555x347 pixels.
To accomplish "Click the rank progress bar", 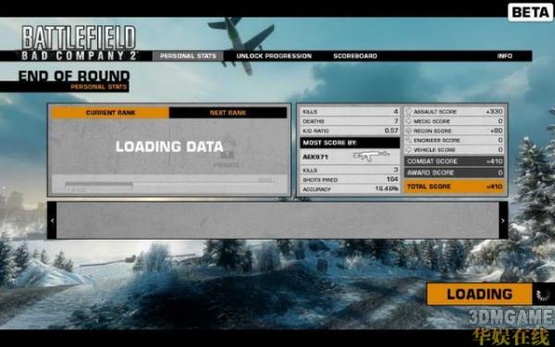I will (x=169, y=184).
